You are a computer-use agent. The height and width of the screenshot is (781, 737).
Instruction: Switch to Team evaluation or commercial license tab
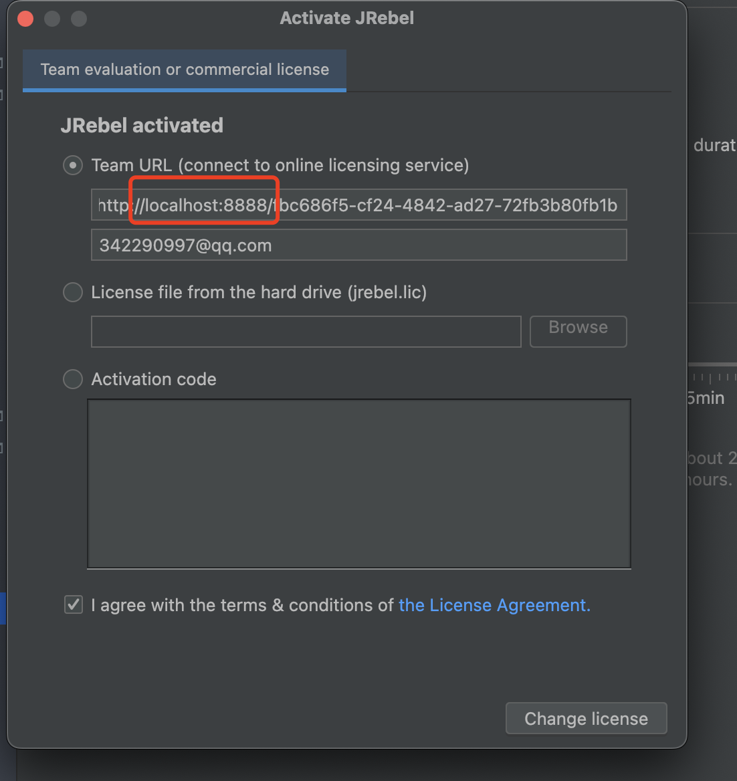tap(185, 70)
